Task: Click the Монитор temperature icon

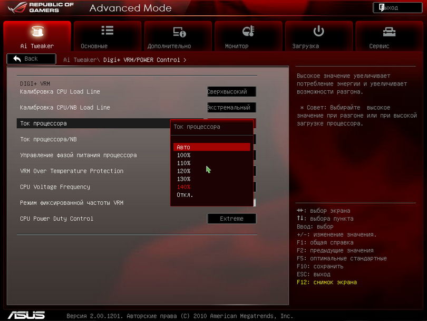Action: coord(248,32)
